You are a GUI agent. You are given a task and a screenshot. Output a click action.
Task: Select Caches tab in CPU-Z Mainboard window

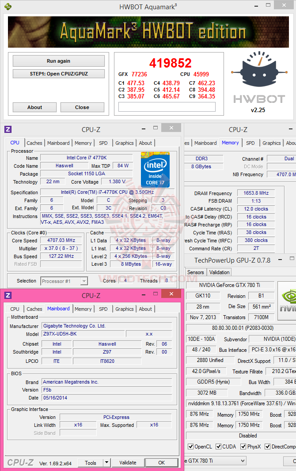[x=34, y=309]
